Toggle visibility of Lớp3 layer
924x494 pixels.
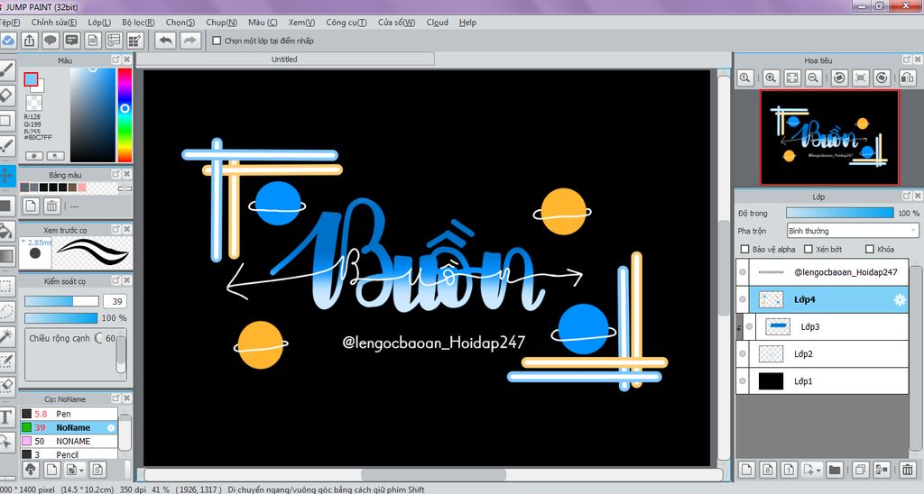(750, 327)
